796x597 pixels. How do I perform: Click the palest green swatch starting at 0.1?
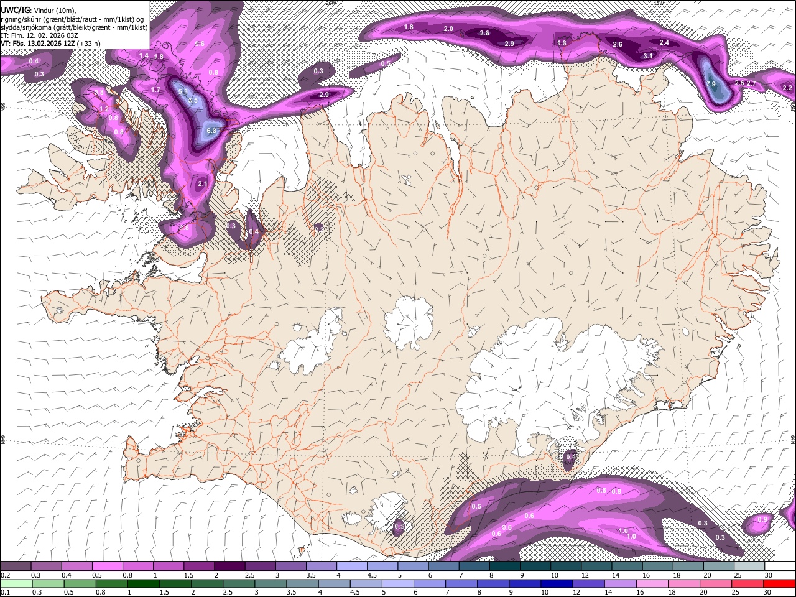point(16,583)
